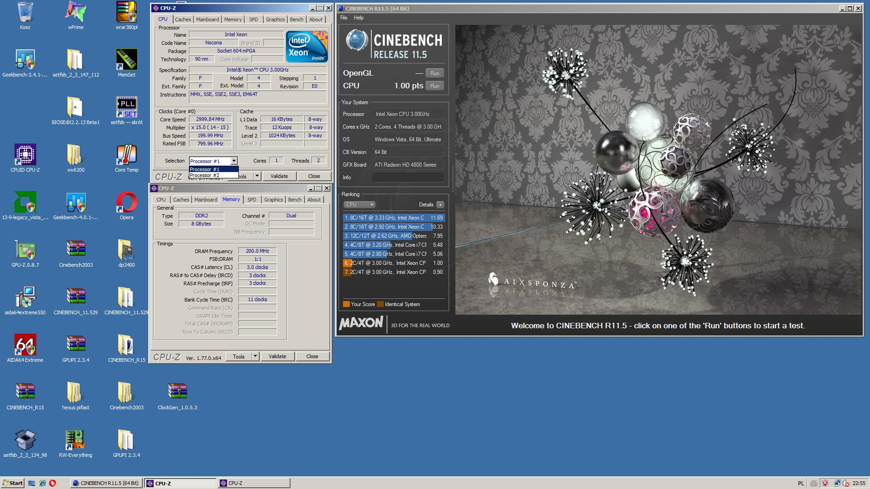Click the Show desktop quick launch icon
The image size is (870, 489).
click(32, 483)
